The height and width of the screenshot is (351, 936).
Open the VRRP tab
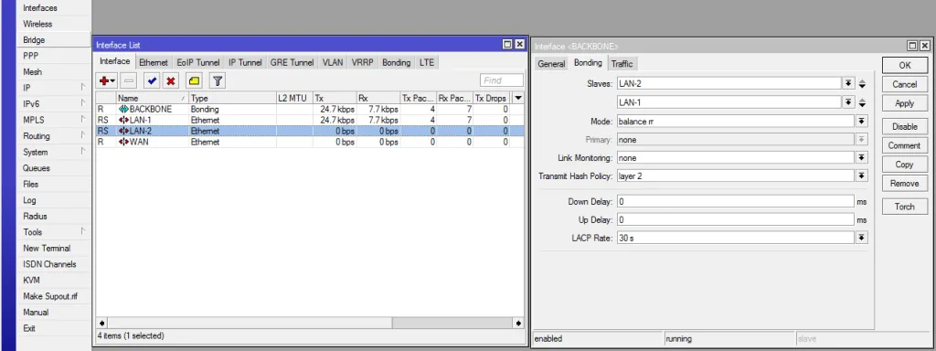click(363, 62)
